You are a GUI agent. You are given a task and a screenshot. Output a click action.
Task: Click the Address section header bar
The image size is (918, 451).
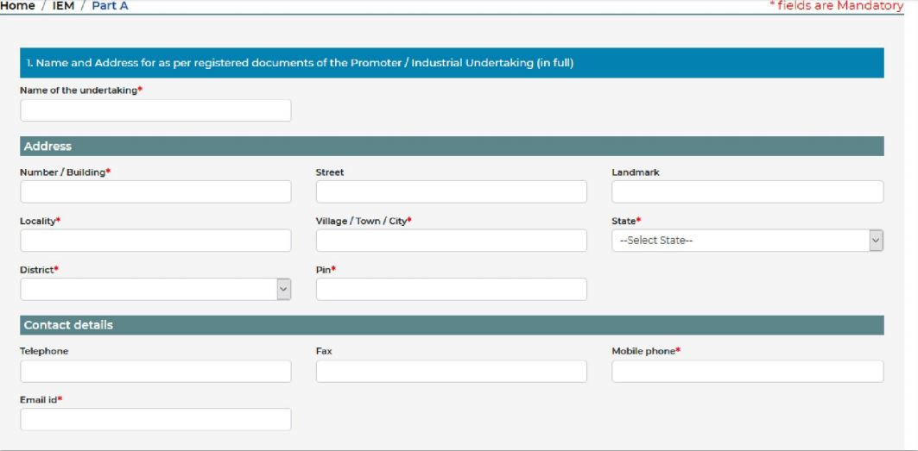point(452,147)
